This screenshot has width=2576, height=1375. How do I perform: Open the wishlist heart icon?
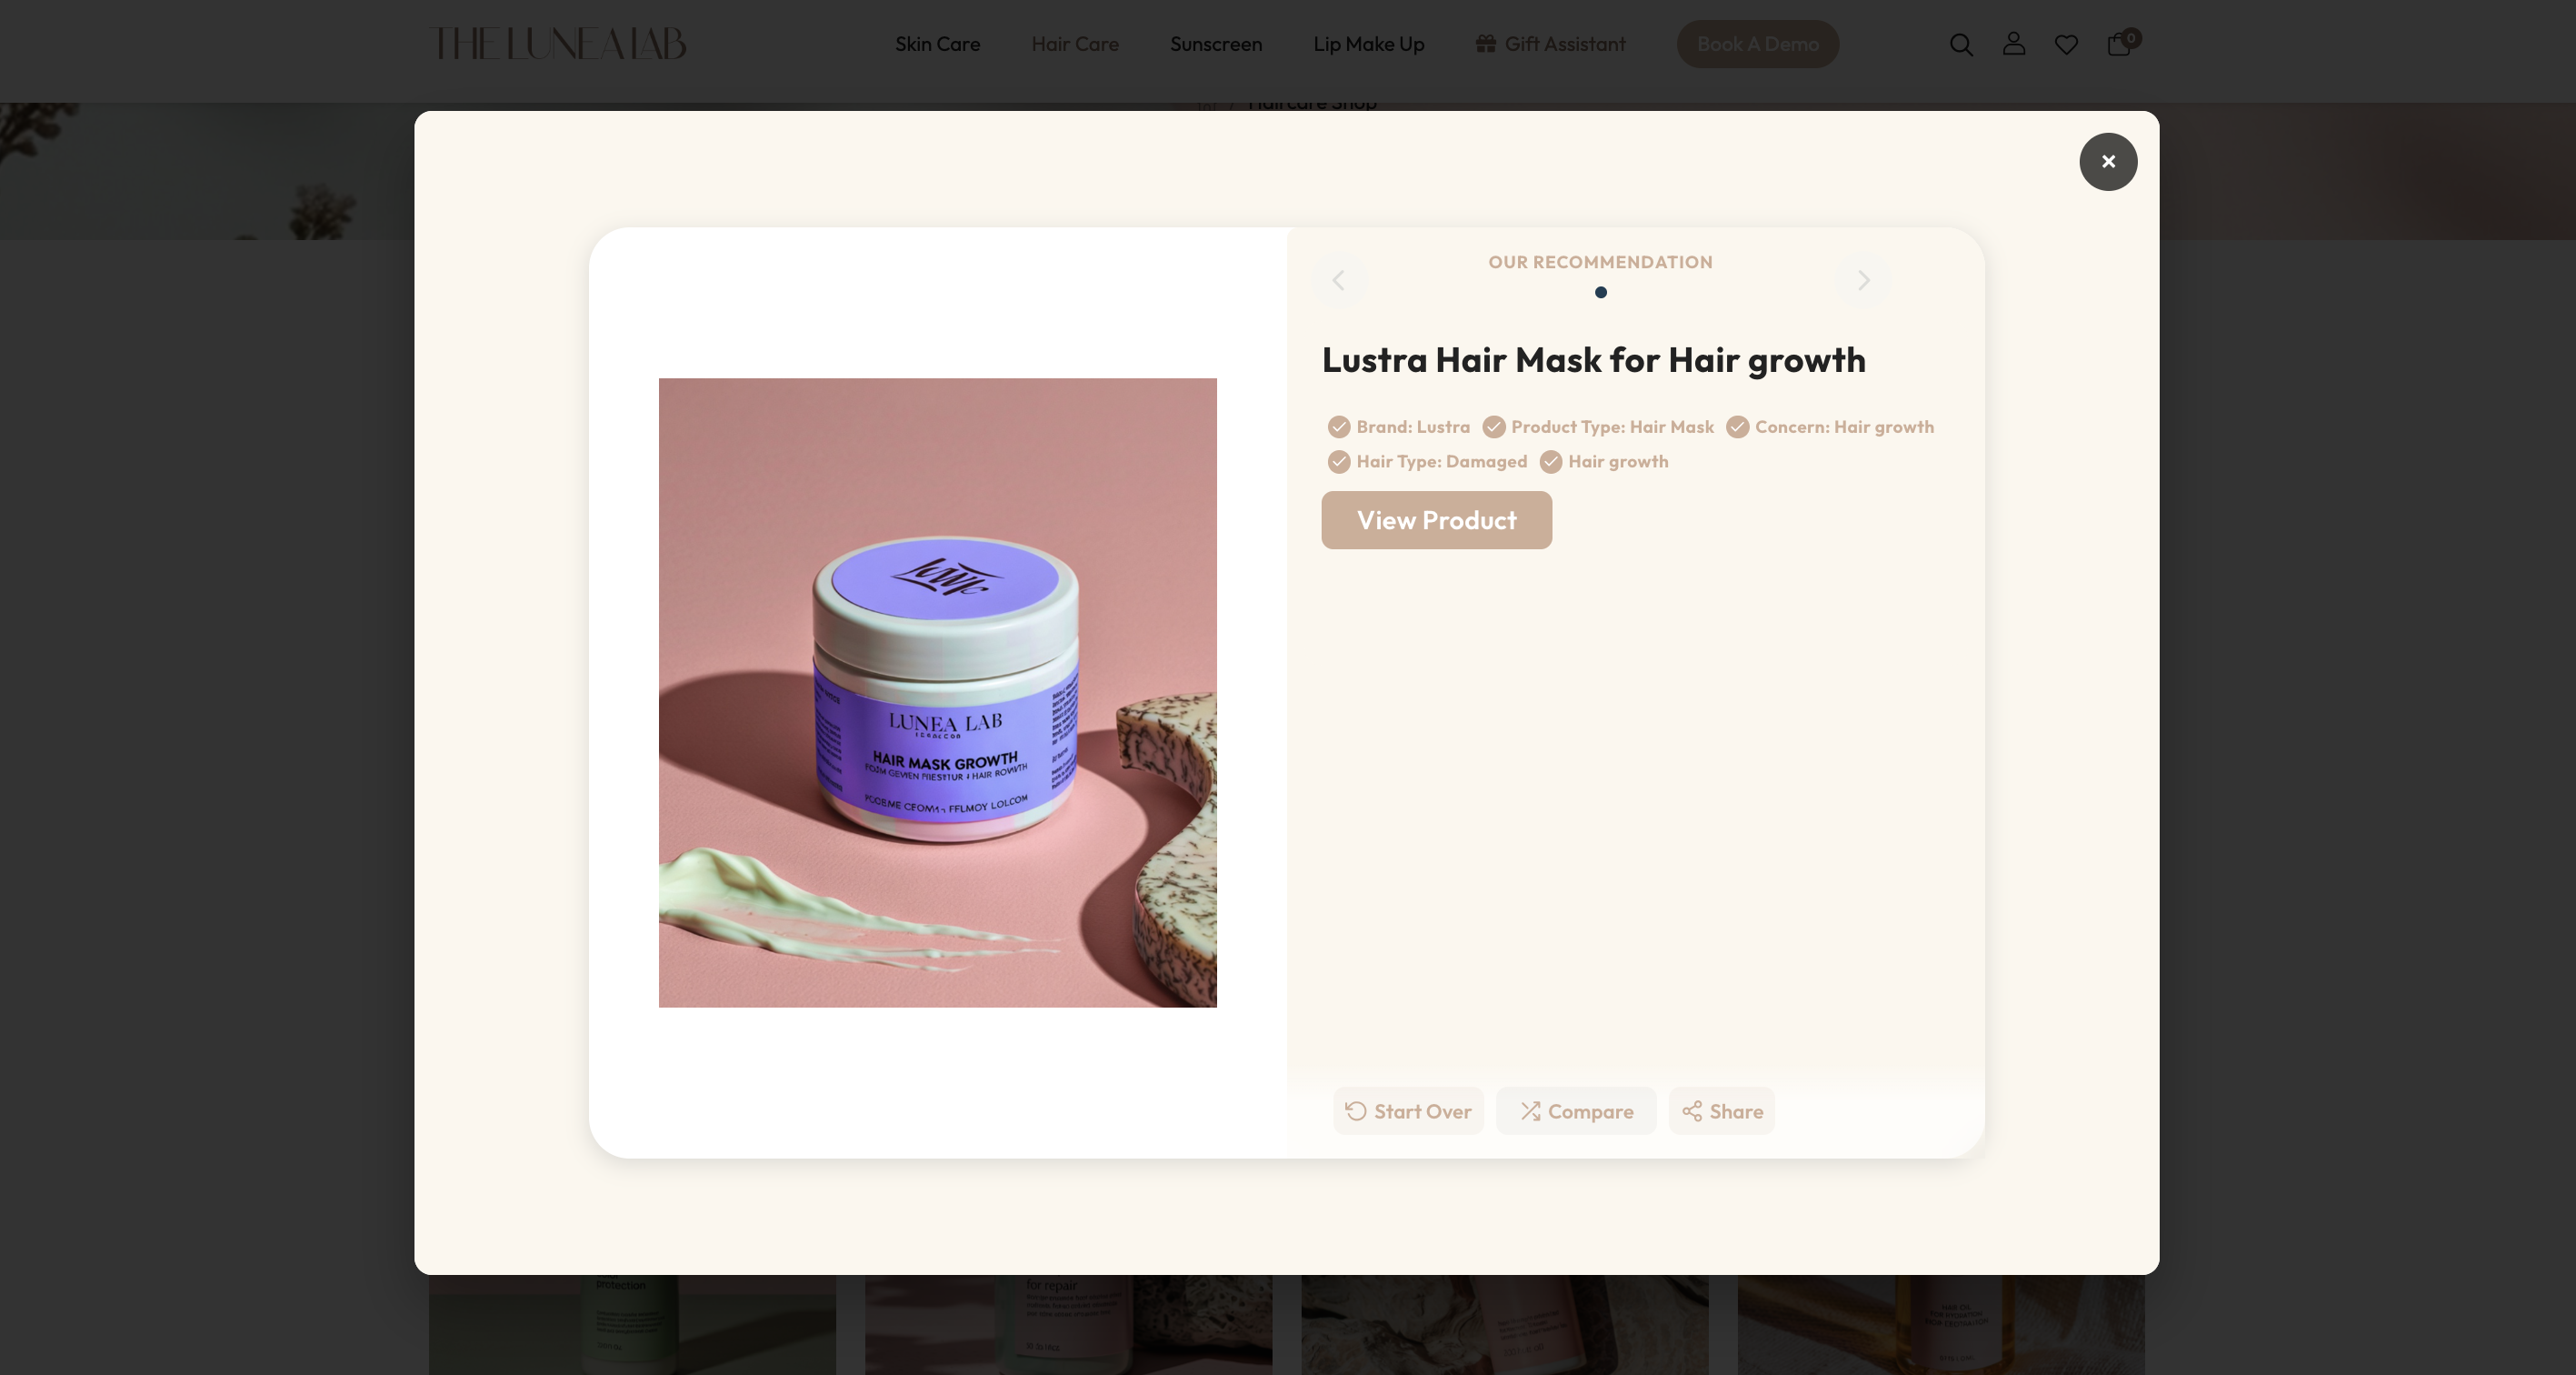click(x=2066, y=45)
